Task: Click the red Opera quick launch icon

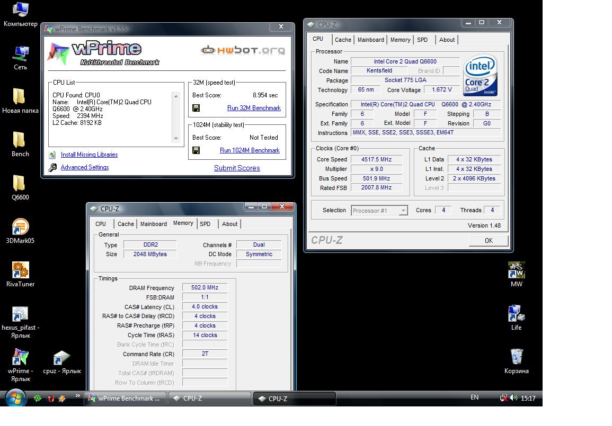Action: (x=50, y=398)
